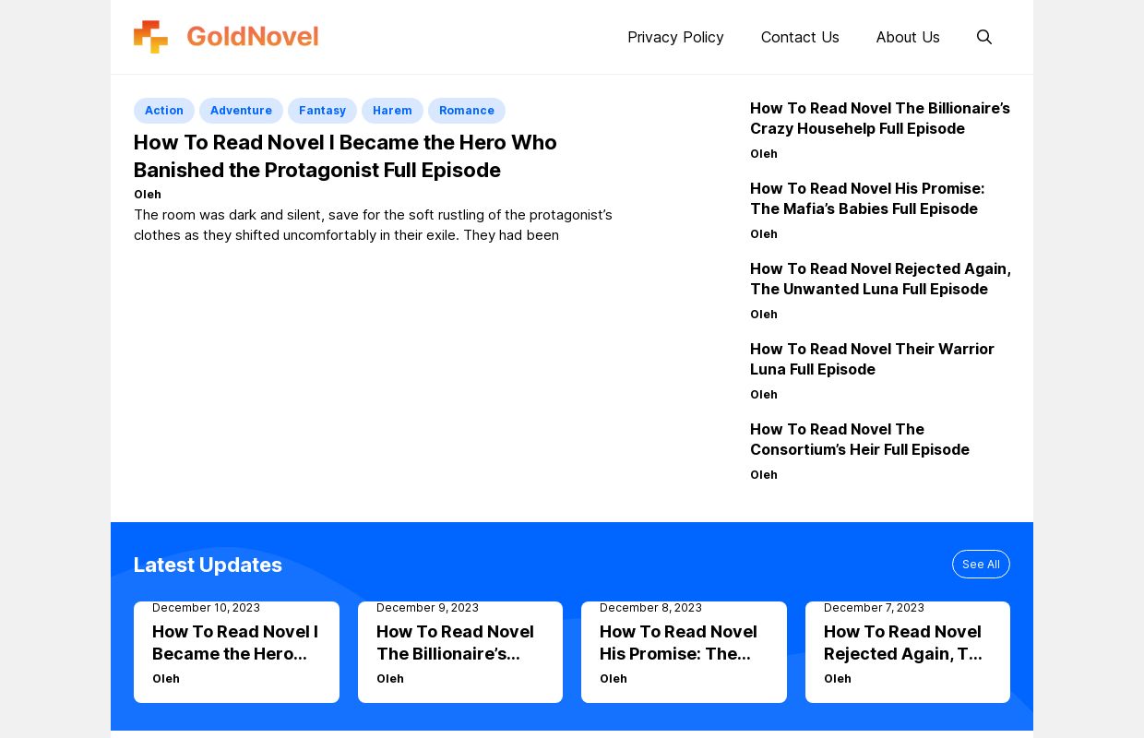Open Rejected Again, The Unwanted Luna article
The width and height of the screenshot is (1144, 738).
coord(880,279)
